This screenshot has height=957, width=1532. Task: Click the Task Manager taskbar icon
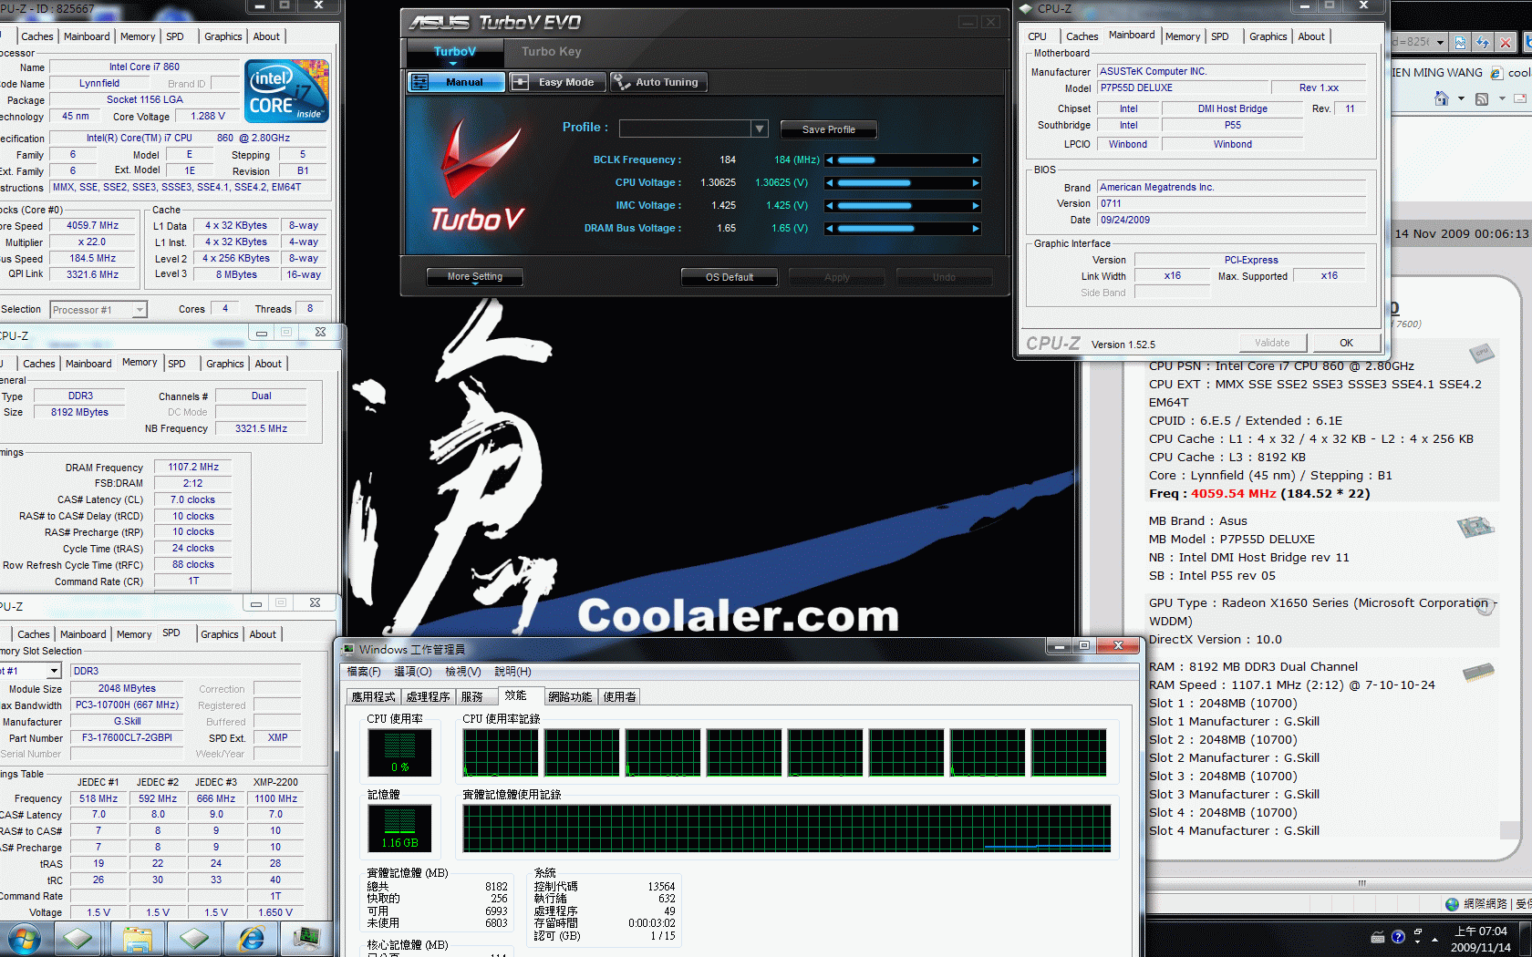click(x=307, y=939)
